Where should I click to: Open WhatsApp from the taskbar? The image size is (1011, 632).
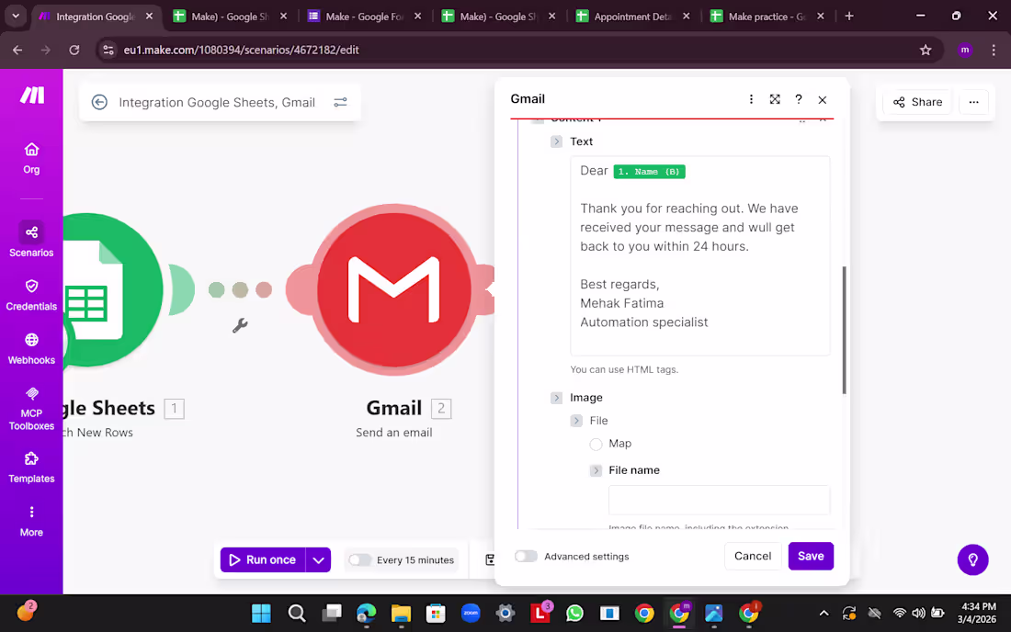(574, 614)
